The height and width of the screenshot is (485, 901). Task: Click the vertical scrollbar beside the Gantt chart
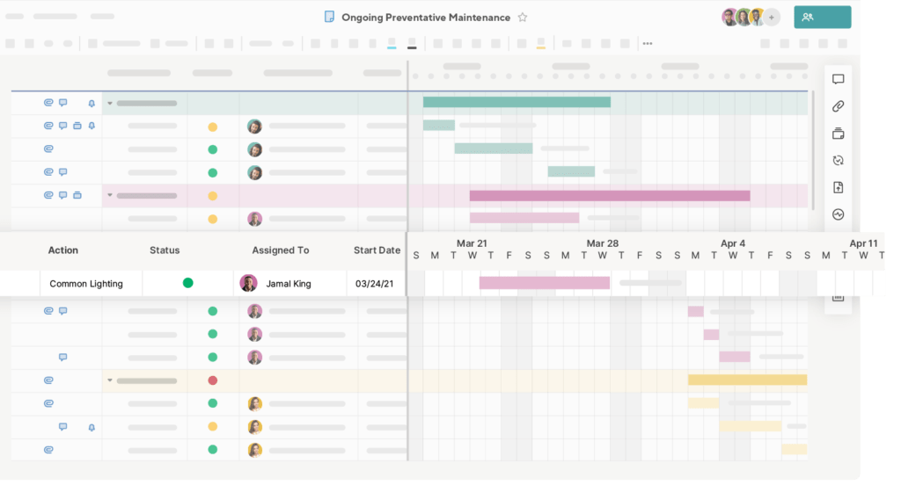coord(812,150)
